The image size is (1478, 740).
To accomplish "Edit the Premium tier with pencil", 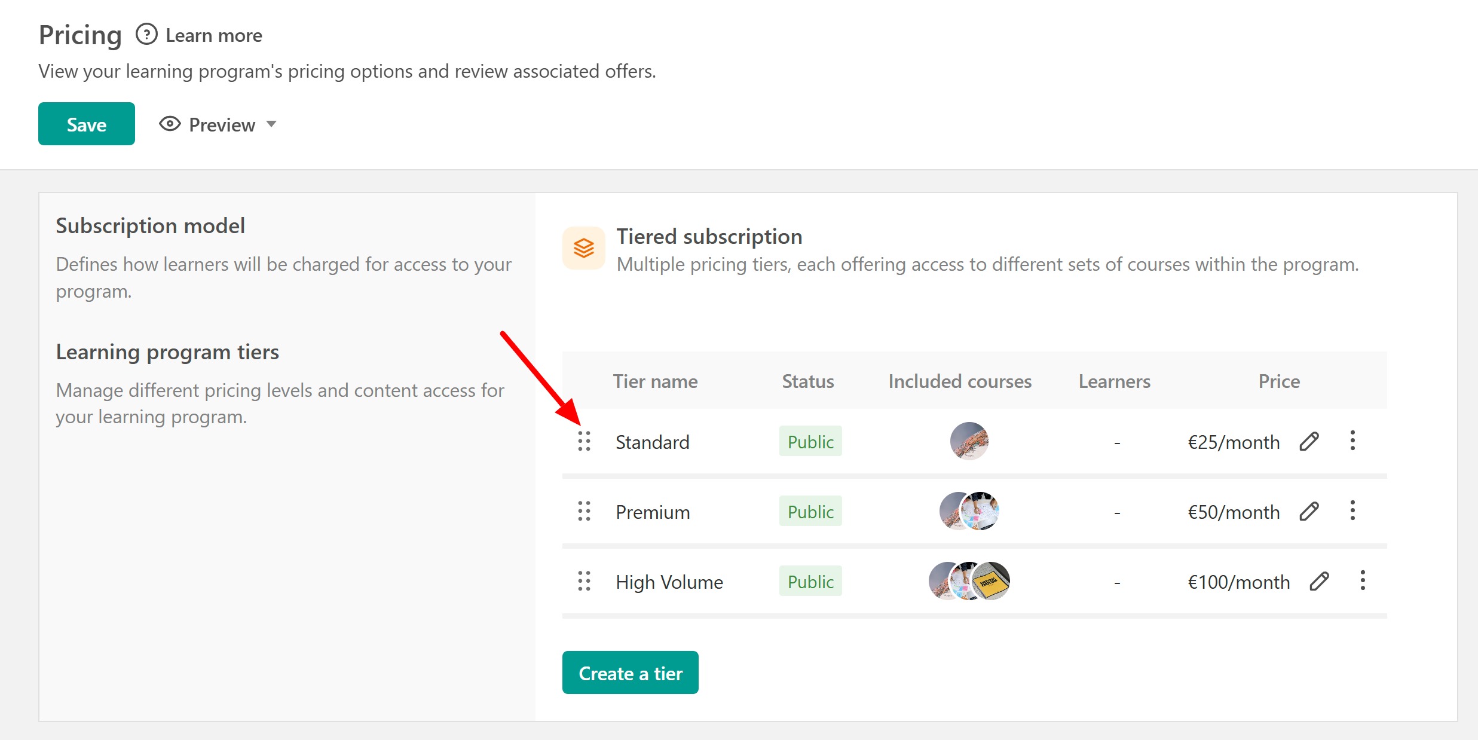I will [1309, 511].
